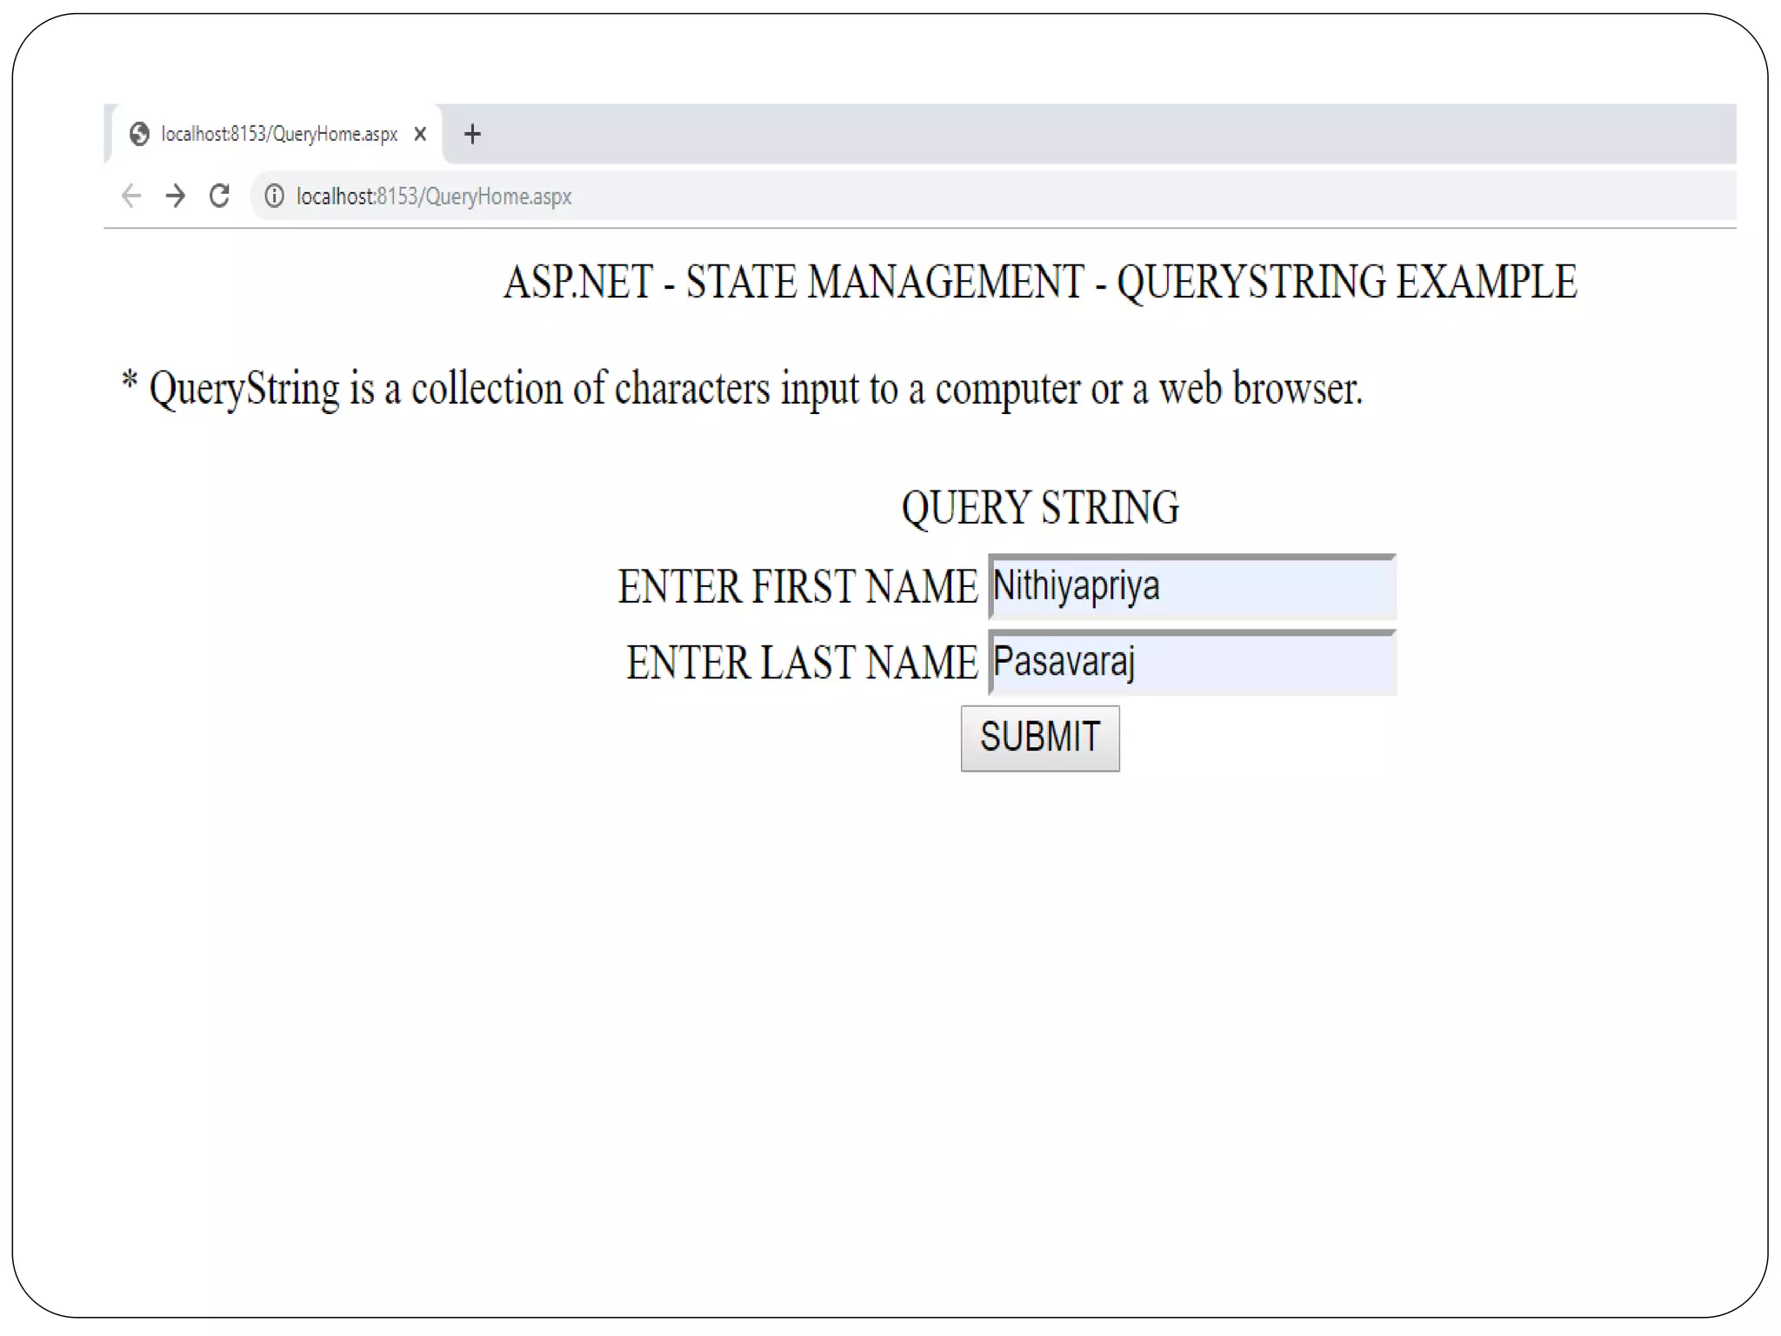
Task: Click the ASP.NET State Management page title
Action: point(1039,283)
